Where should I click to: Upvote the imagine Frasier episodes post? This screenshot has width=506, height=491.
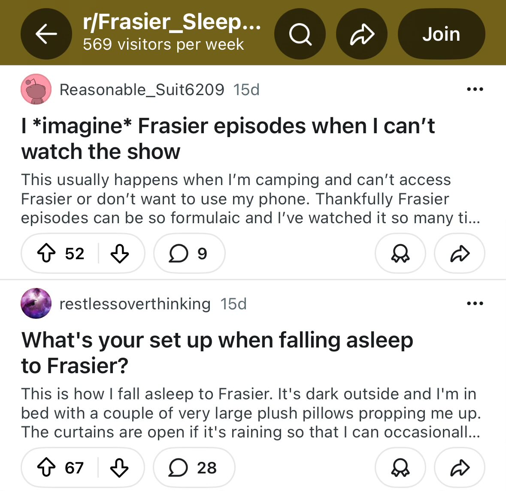[47, 254]
